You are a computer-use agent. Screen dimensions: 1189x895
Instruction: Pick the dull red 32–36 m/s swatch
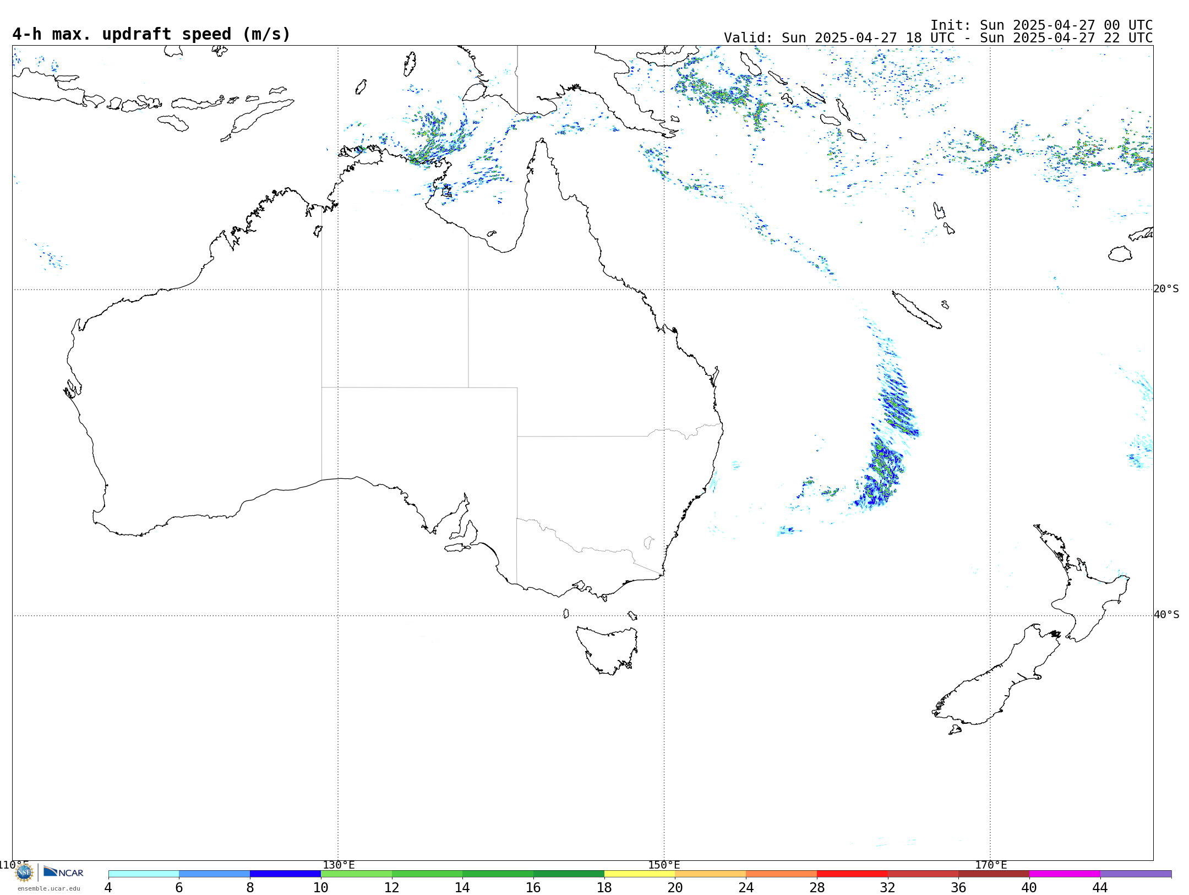pos(923,874)
